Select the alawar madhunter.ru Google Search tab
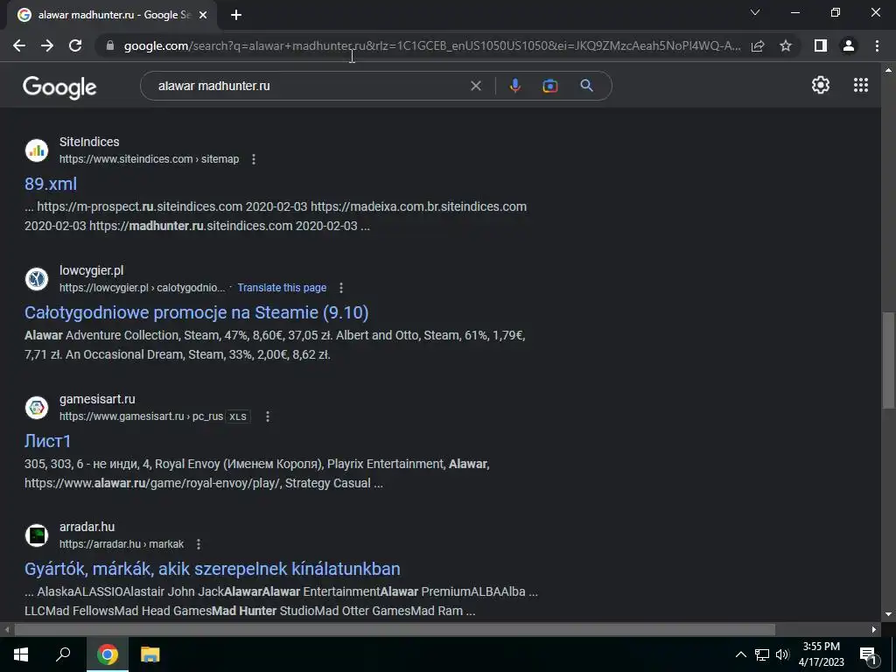The height and width of the screenshot is (672, 896). click(x=111, y=15)
